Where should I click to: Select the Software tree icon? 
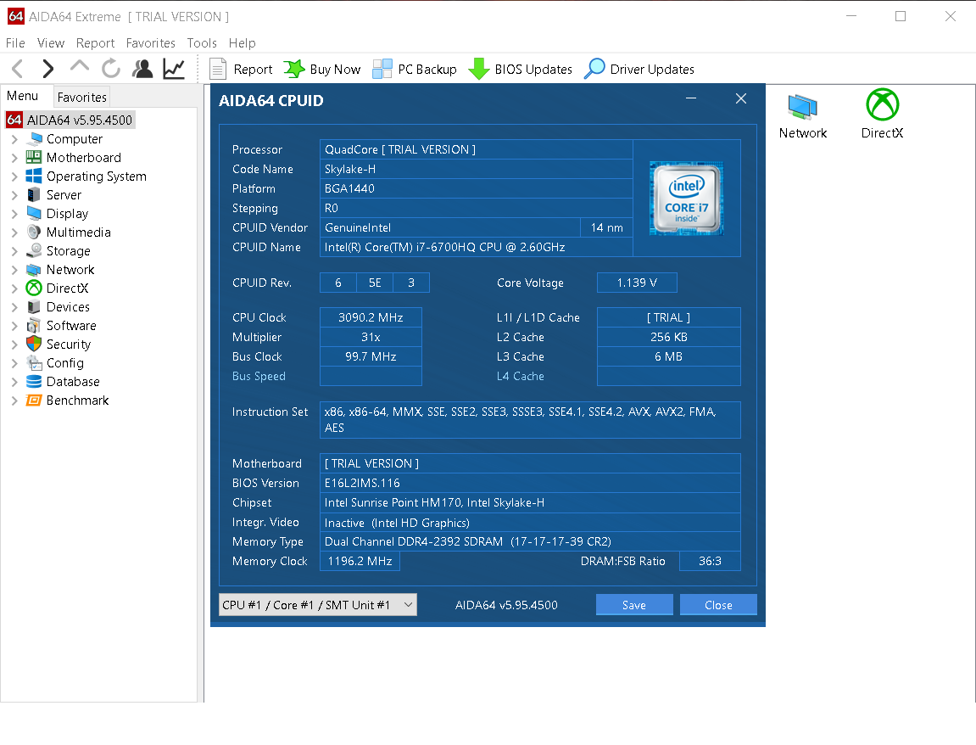34,326
